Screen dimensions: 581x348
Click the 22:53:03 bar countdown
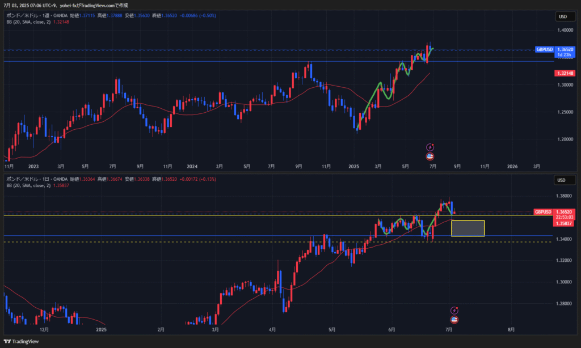tap(564, 217)
